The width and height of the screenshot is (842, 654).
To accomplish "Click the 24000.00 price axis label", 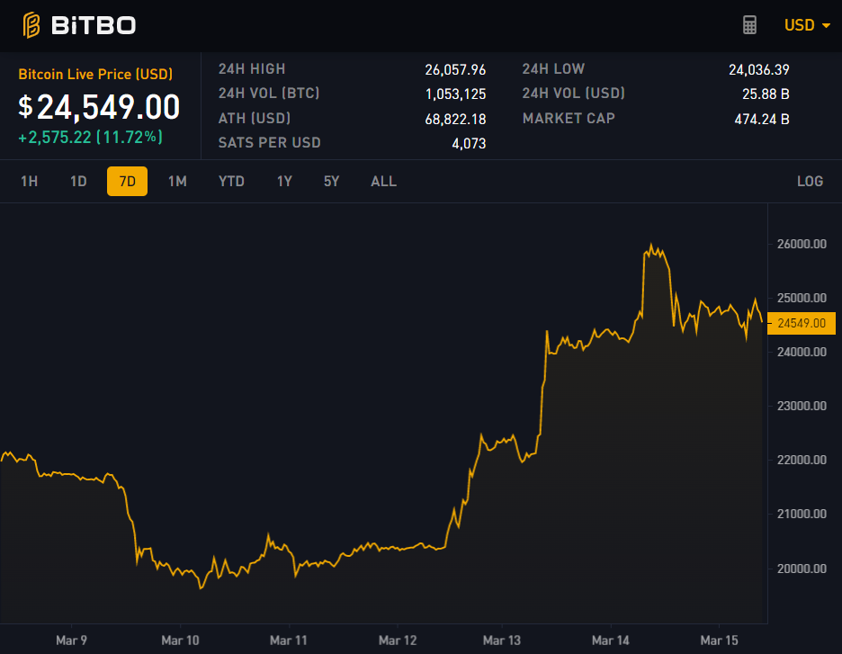I will pyautogui.click(x=802, y=353).
